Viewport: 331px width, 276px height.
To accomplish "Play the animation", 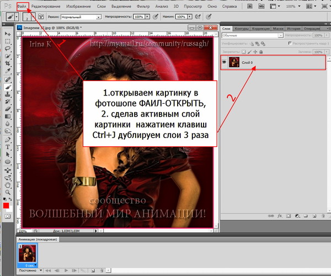I will coord(66,270).
